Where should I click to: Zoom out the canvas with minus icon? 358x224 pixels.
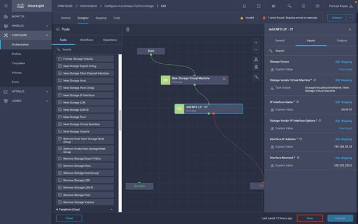pyautogui.click(x=256, y=50)
